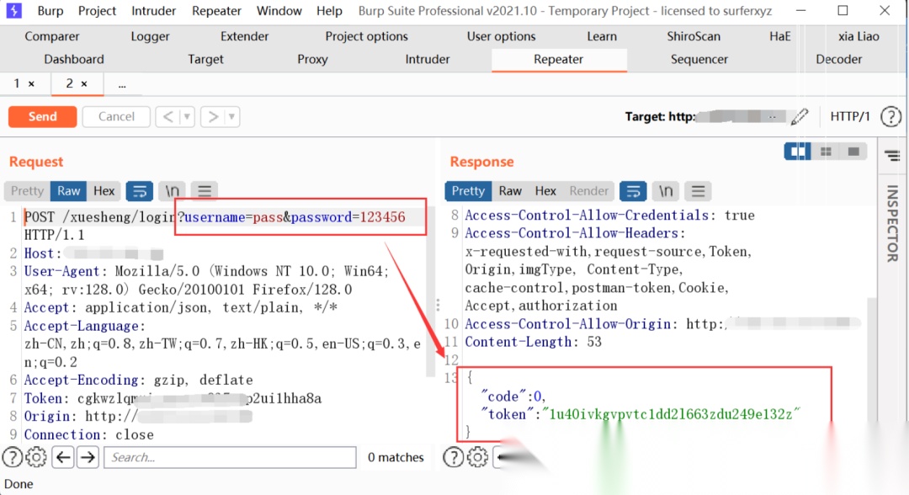
Task: Open the ShiroScan extension tab
Action: point(694,36)
